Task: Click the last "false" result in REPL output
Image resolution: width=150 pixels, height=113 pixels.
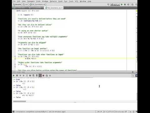Action: [18, 97]
